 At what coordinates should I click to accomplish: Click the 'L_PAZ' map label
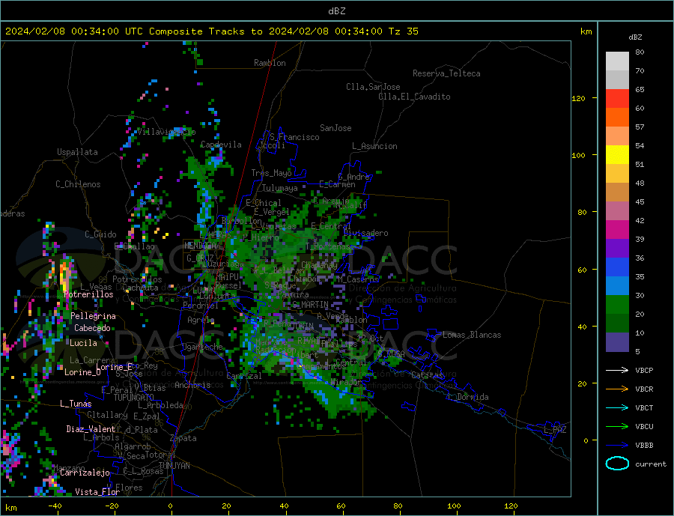pos(555,430)
